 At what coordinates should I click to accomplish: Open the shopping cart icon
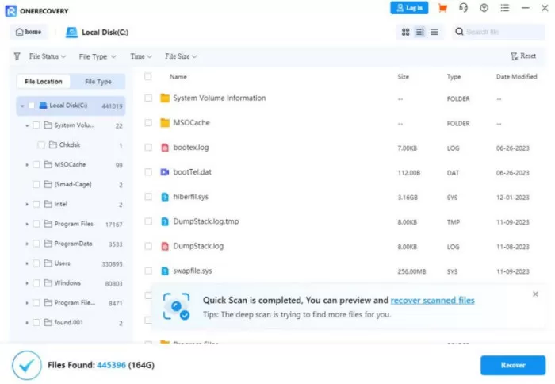tap(442, 8)
